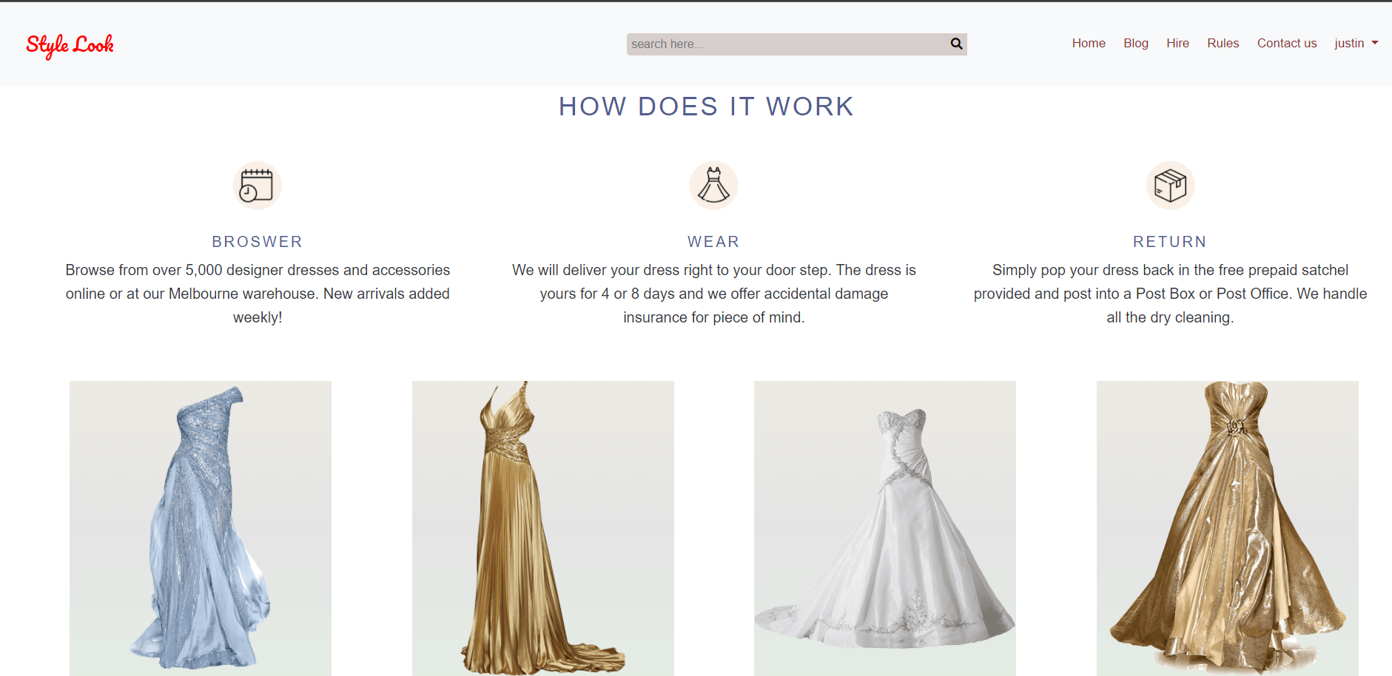Click the 'Simply pop your dress back' paragraph
This screenshot has width=1392, height=676.
coord(1170,294)
